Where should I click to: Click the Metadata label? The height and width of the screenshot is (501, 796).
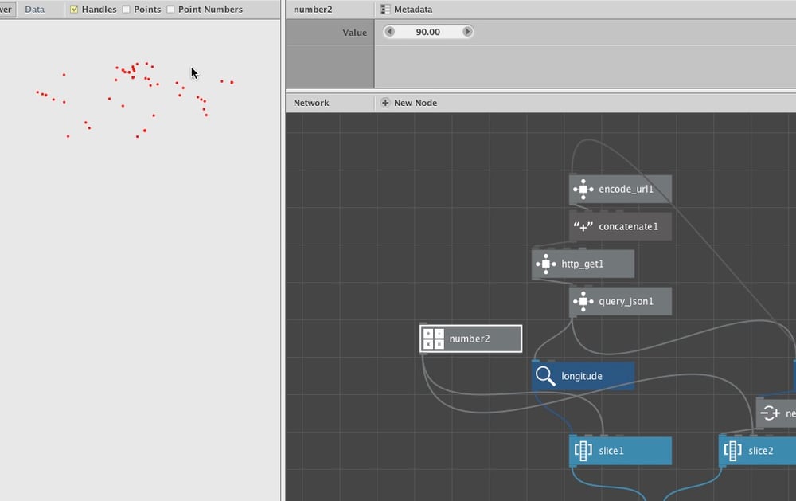(x=413, y=9)
